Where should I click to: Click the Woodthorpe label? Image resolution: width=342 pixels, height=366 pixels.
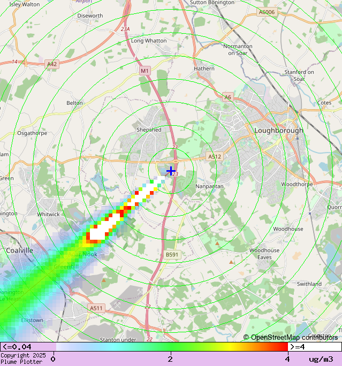point(297,184)
